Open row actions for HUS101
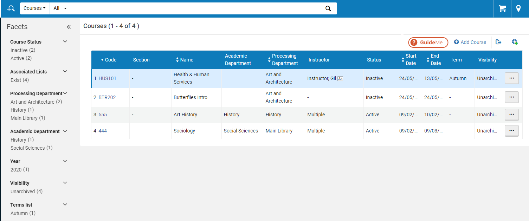This screenshot has width=529, height=221. [511, 78]
